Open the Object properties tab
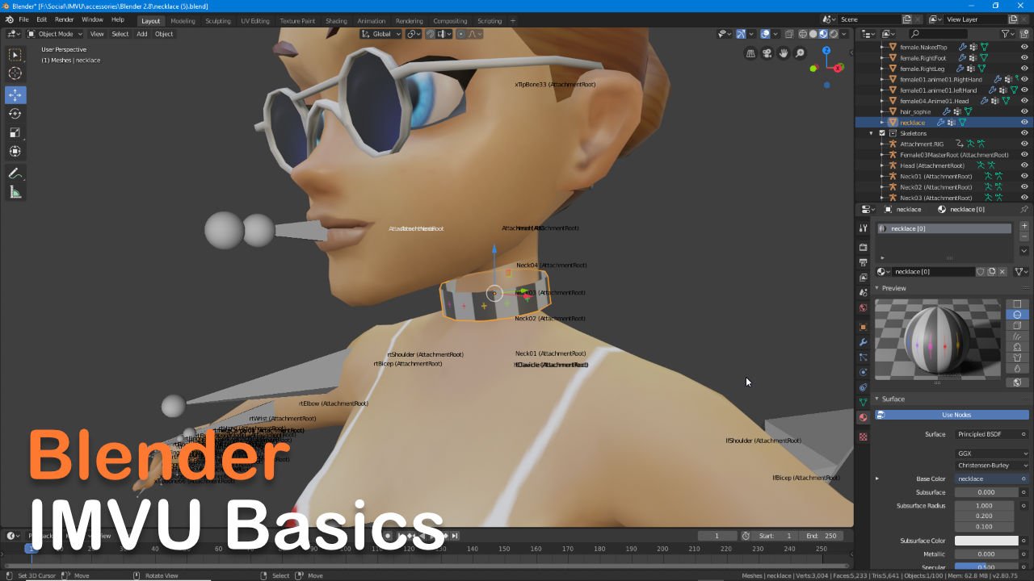Viewport: 1034px width, 581px height. tap(864, 327)
